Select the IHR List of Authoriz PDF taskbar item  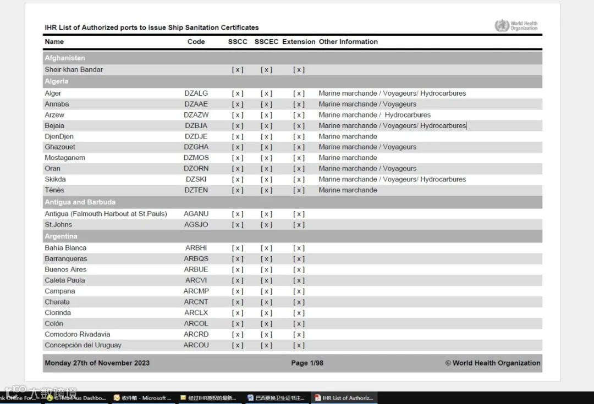[x=344, y=397]
